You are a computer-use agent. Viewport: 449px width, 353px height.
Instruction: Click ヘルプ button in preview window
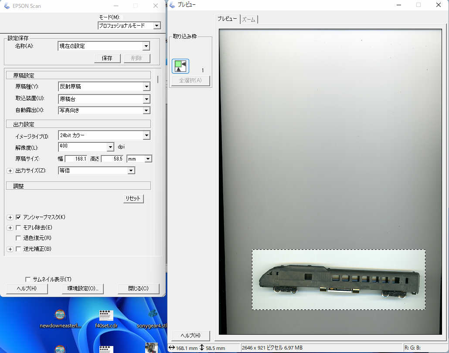pyautogui.click(x=190, y=336)
